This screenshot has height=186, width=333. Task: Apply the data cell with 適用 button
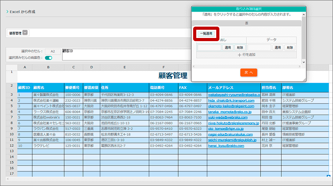coord(278,47)
